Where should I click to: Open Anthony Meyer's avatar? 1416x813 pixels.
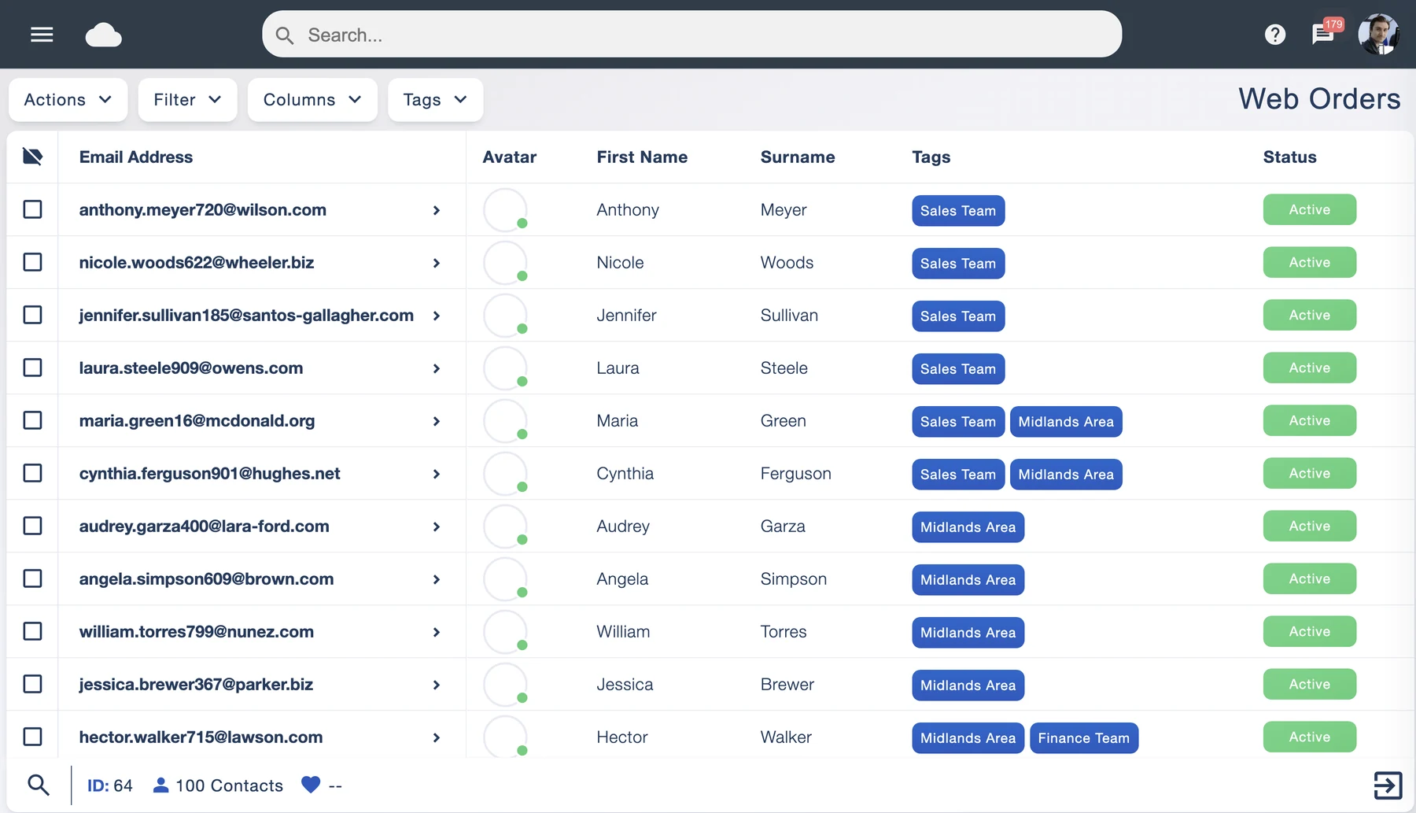point(505,209)
